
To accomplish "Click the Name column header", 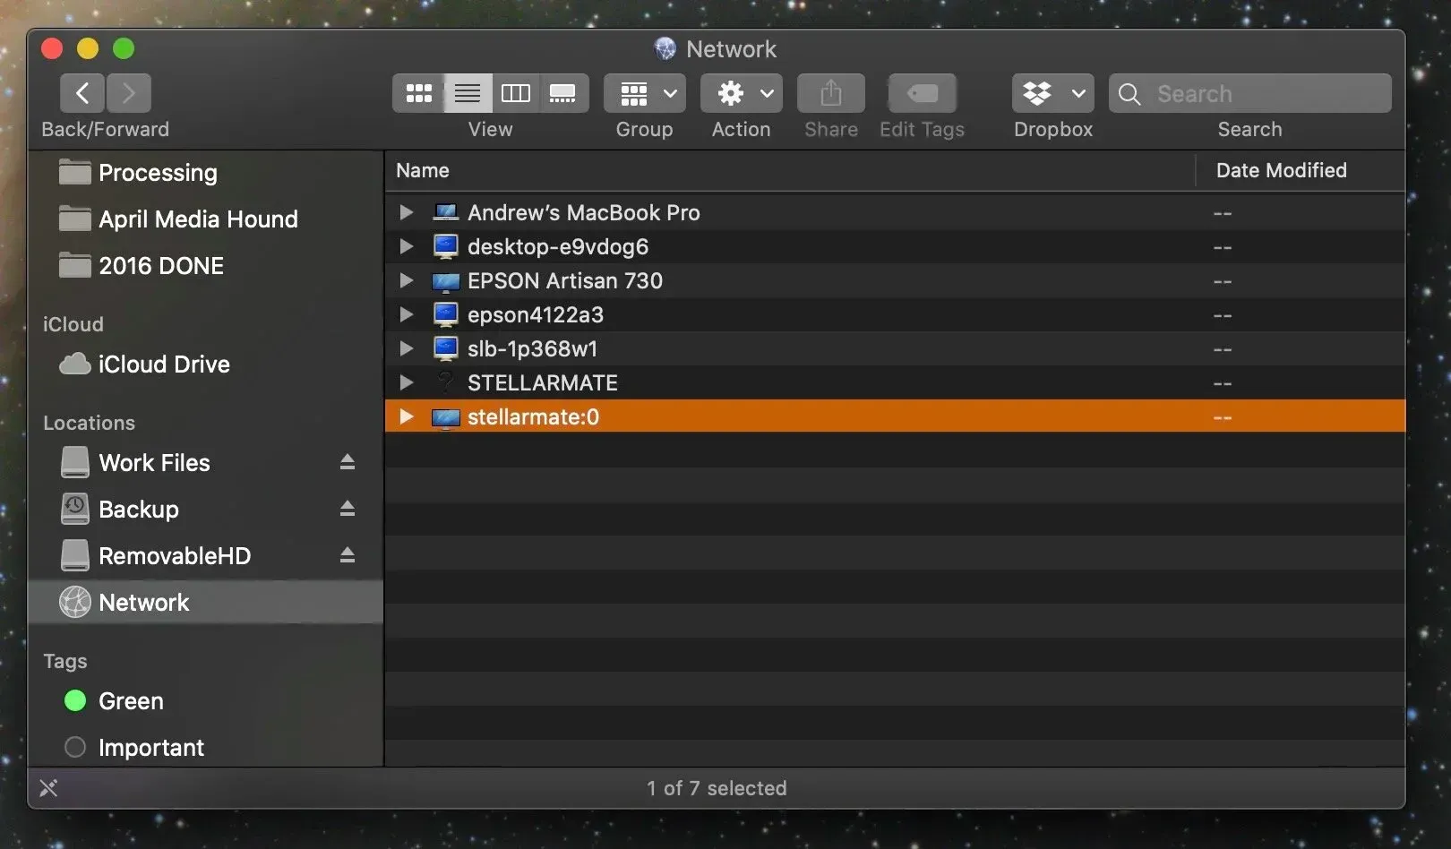I will pos(423,170).
